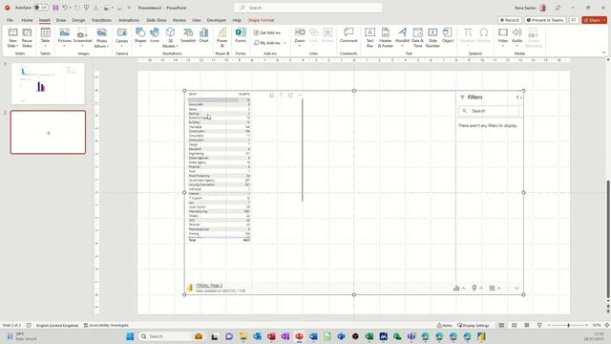The width and height of the screenshot is (611, 344).
Task: Undo the last action
Action: (x=65, y=8)
